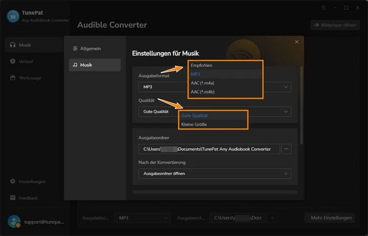Click the gear icon next to Einstellungen
The height and width of the screenshot is (236, 368).
[13, 181]
